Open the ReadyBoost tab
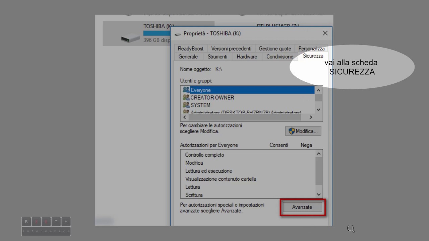Image resolution: width=429 pixels, height=241 pixels. click(x=190, y=49)
